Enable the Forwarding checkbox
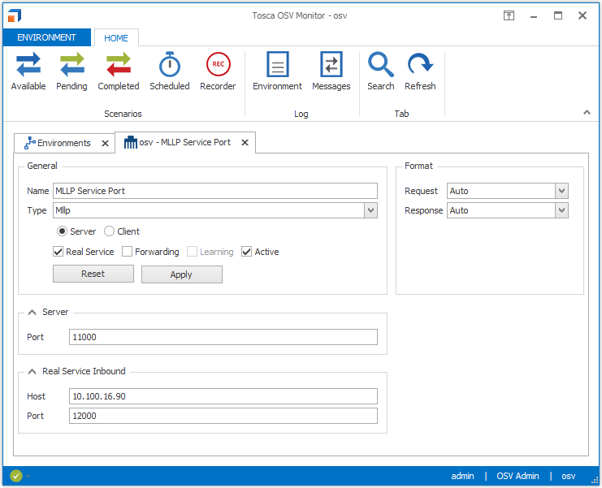This screenshot has width=602, height=488. 128,252
